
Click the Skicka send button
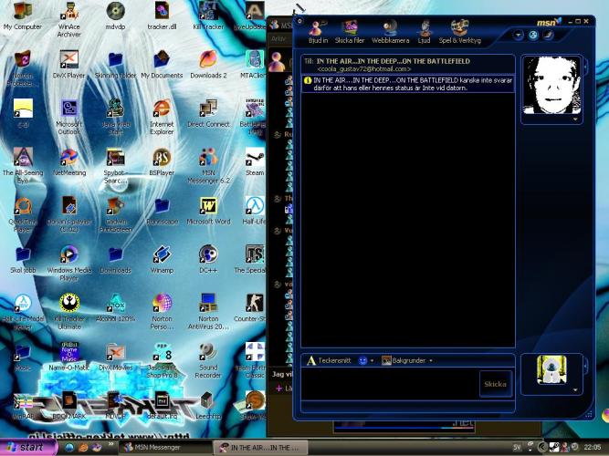(x=495, y=384)
